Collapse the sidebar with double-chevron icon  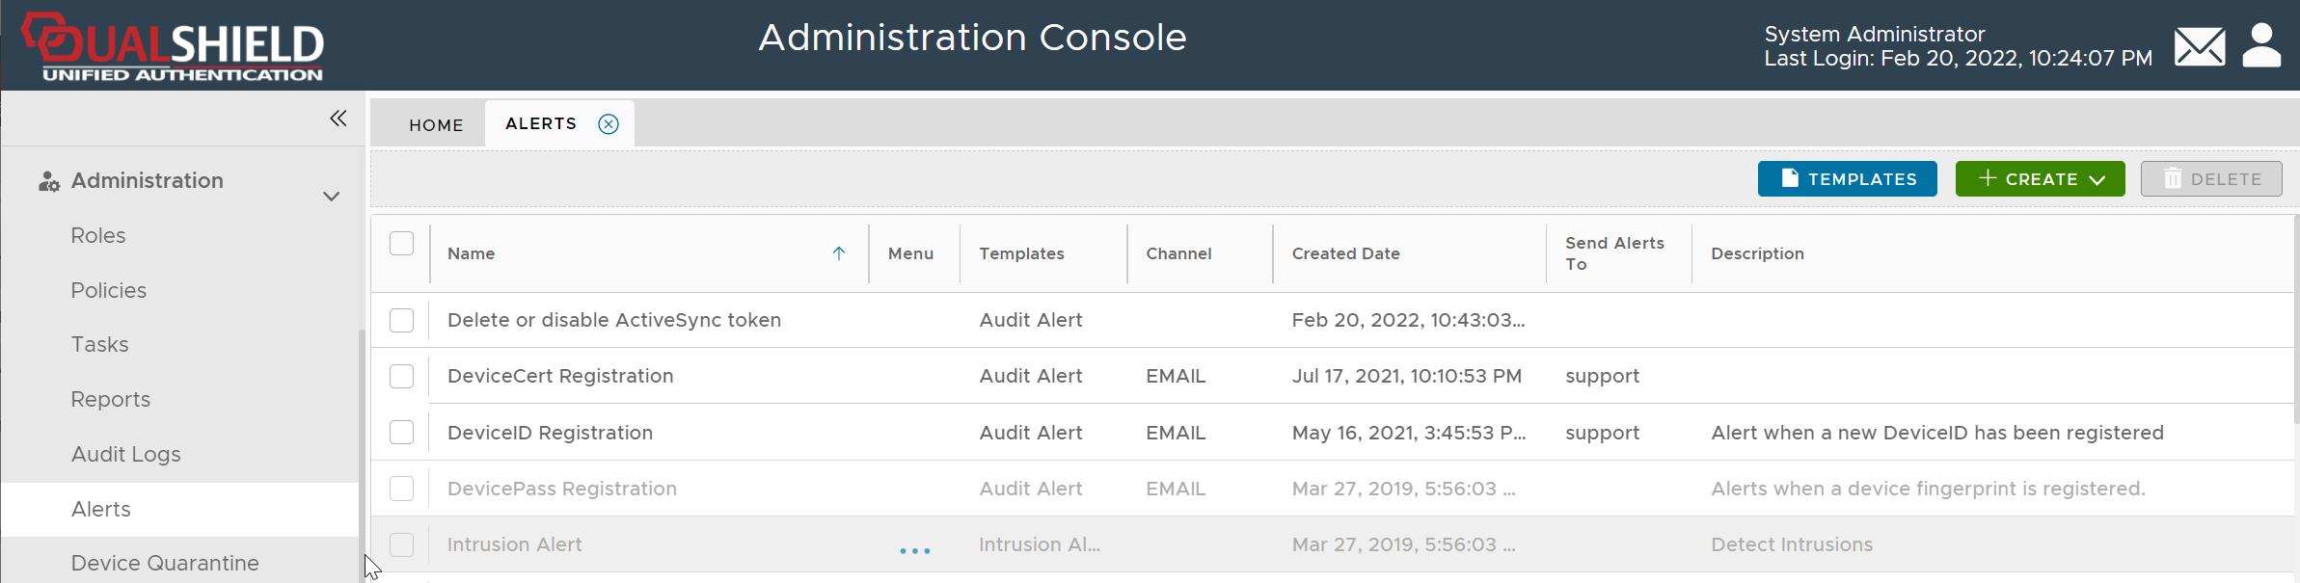(338, 119)
